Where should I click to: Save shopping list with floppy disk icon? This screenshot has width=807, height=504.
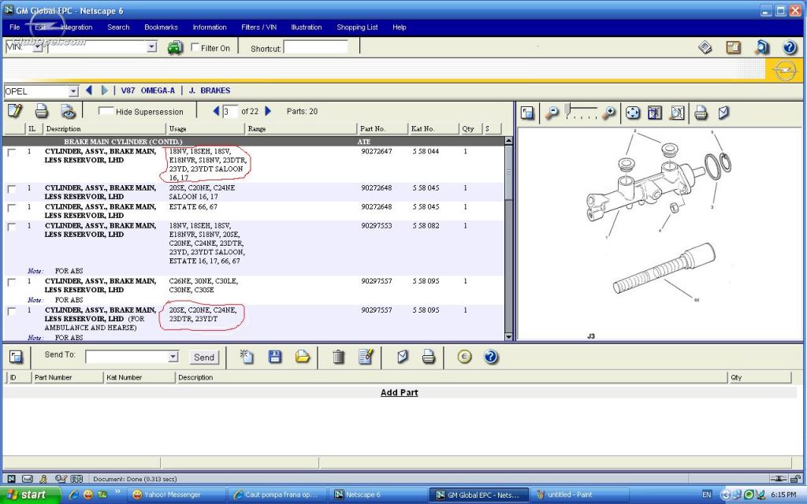[x=275, y=357]
